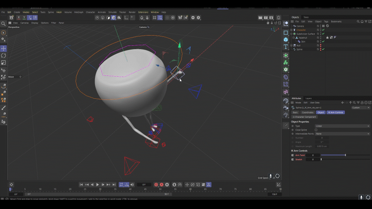Click the IK Arm Controls button

pos(336,112)
